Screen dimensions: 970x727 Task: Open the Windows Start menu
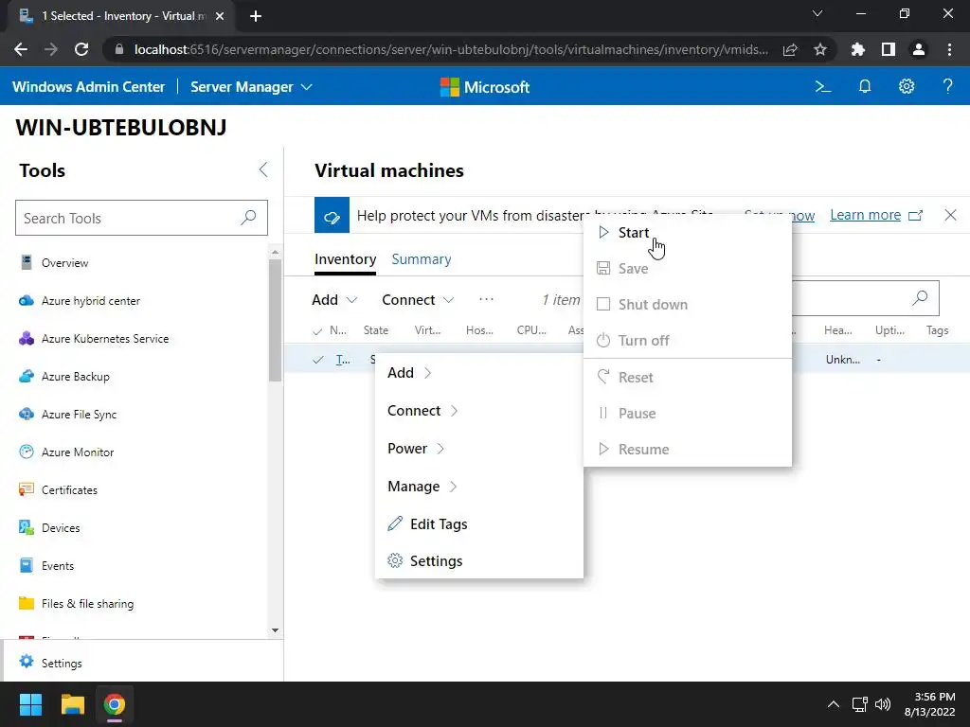tap(30, 704)
